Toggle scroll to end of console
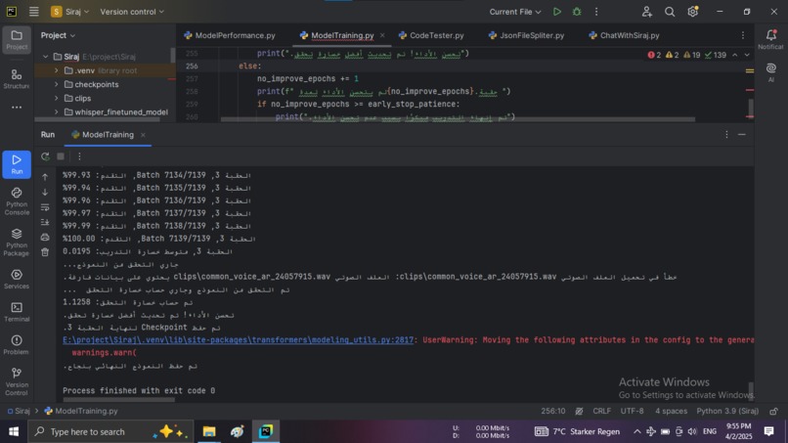 tap(45, 222)
